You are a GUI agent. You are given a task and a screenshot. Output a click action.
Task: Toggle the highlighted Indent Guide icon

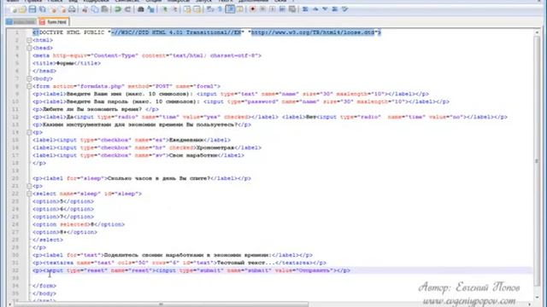tap(230, 9)
